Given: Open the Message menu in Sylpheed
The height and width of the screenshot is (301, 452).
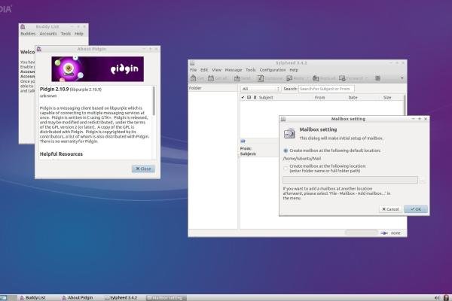Looking at the screenshot, I should click(x=234, y=70).
